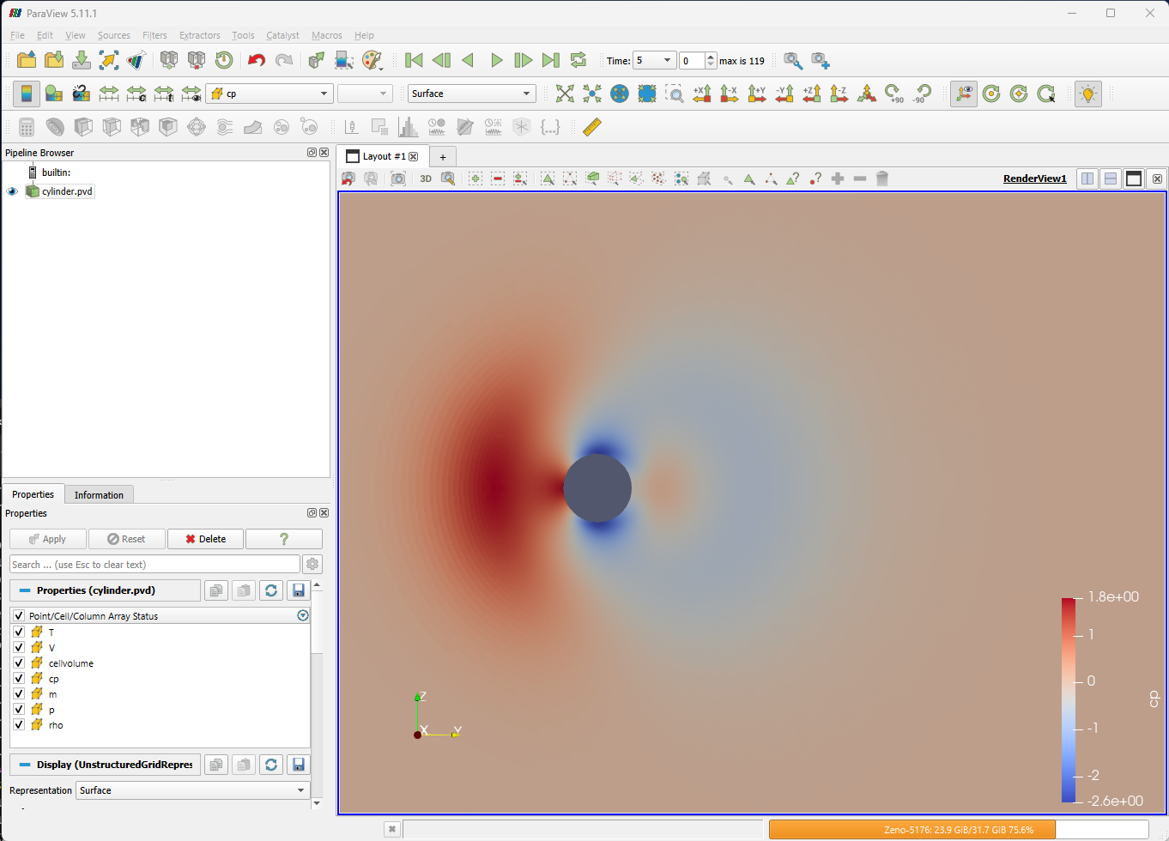
Task: Click the Undo red arrow icon
Action: [256, 60]
